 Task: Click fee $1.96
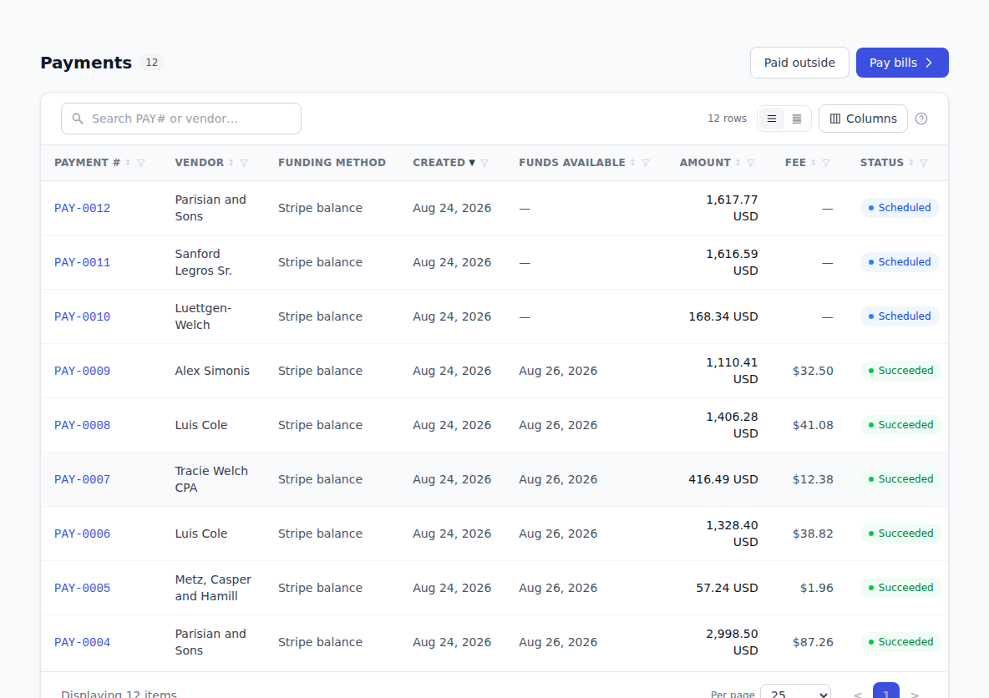817,588
